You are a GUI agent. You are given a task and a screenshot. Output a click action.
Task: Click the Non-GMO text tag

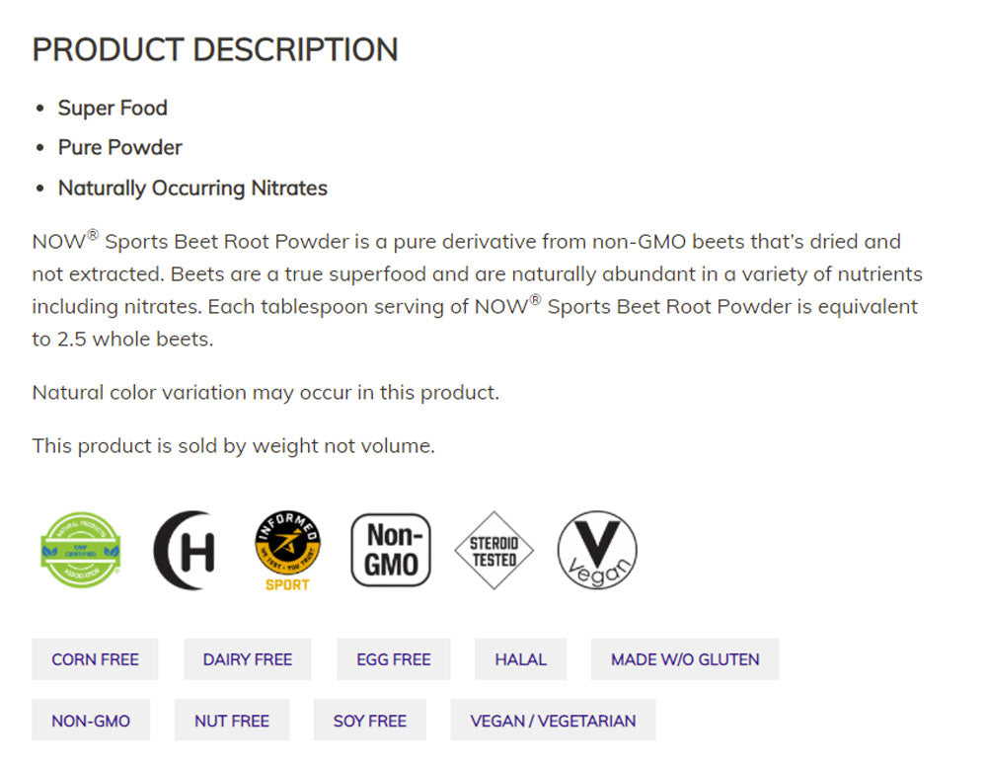pos(91,721)
